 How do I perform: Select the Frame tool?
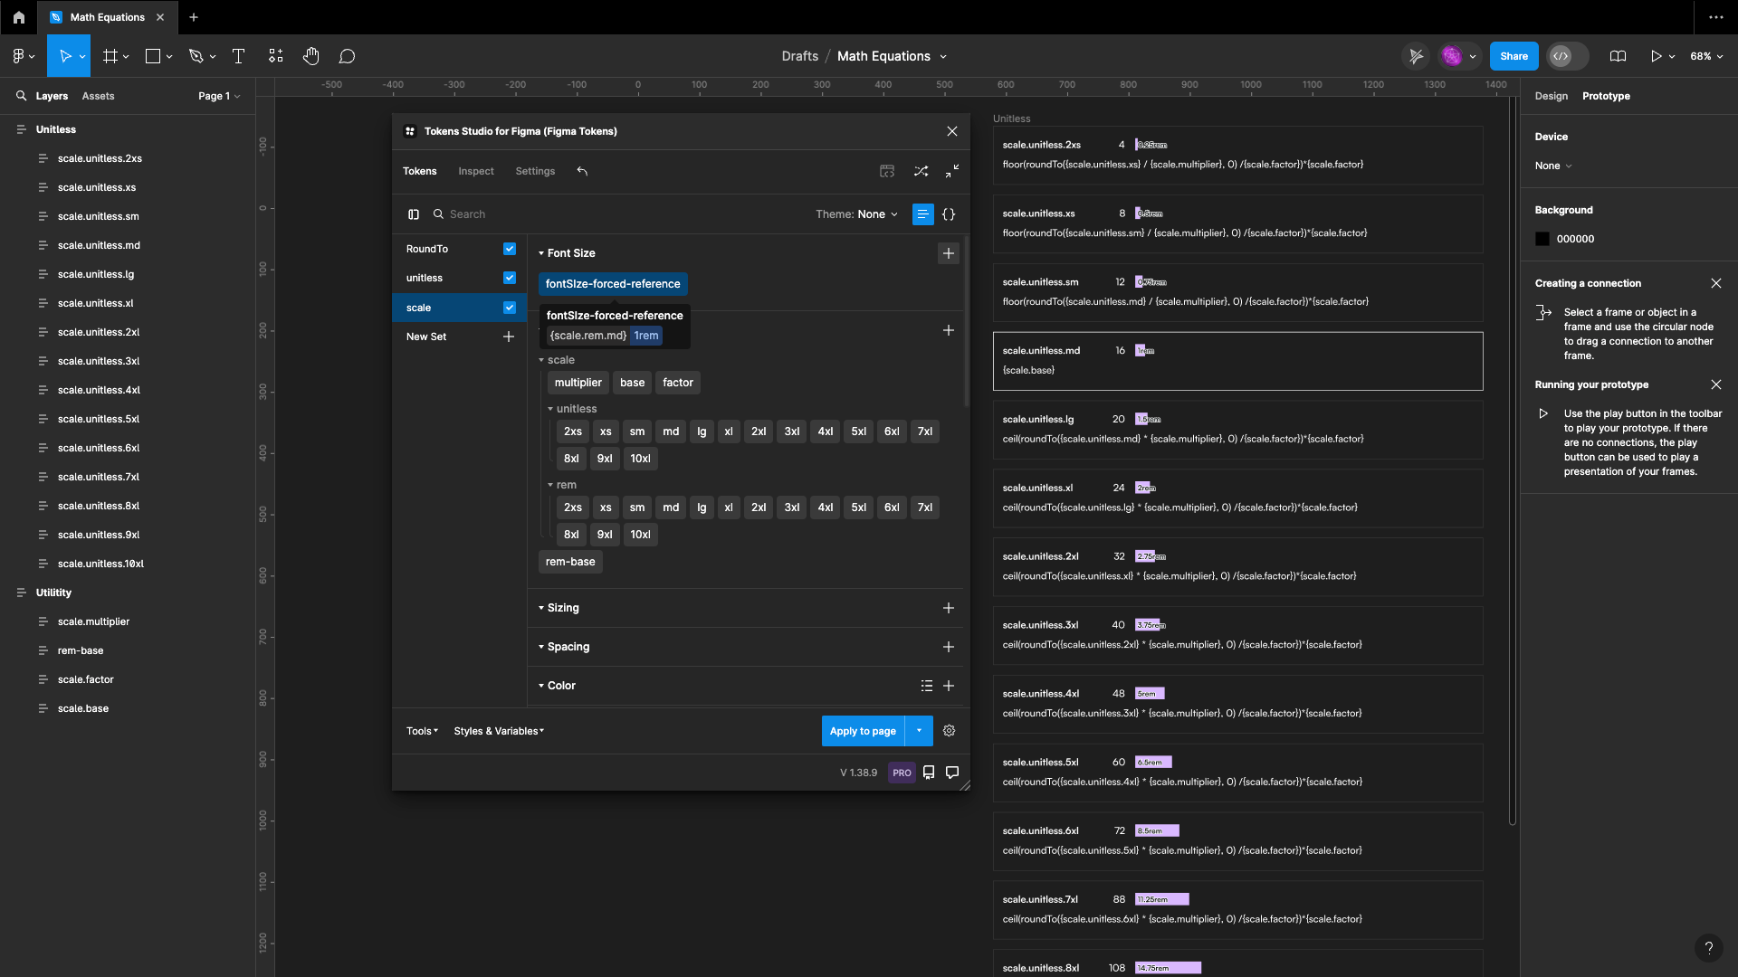tap(110, 56)
